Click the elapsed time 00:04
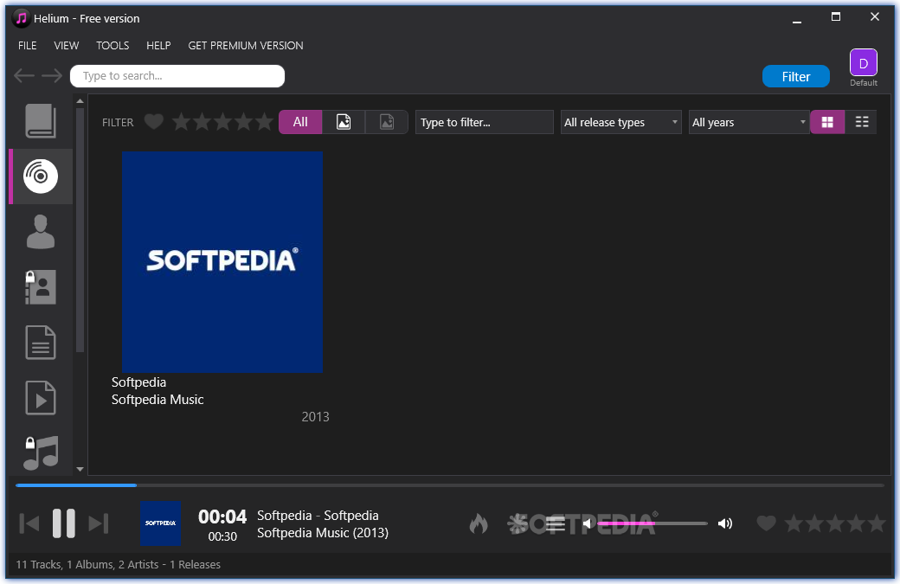 222,517
